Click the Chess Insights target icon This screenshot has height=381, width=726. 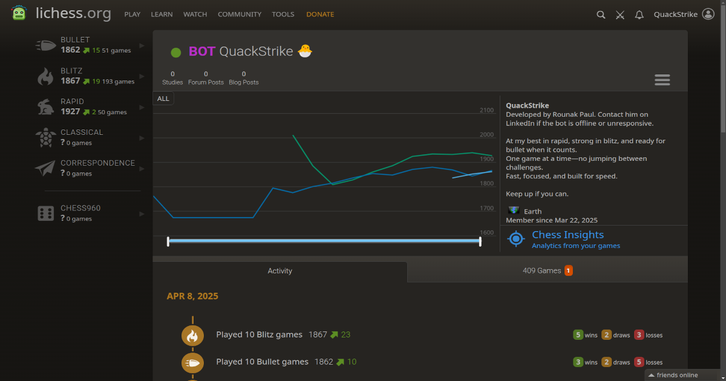coord(515,239)
